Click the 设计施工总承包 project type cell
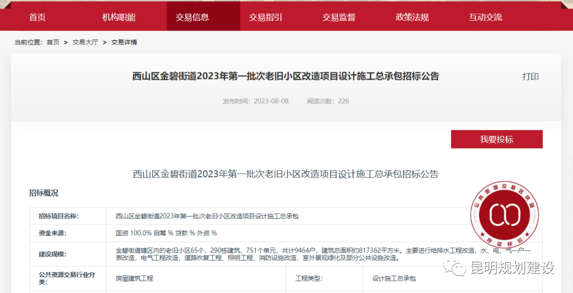Image resolution: width=573 pixels, height=293 pixels. coord(394,278)
